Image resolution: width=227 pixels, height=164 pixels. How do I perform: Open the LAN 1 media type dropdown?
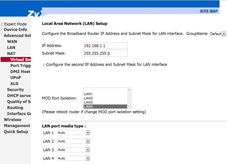[x=73, y=132]
